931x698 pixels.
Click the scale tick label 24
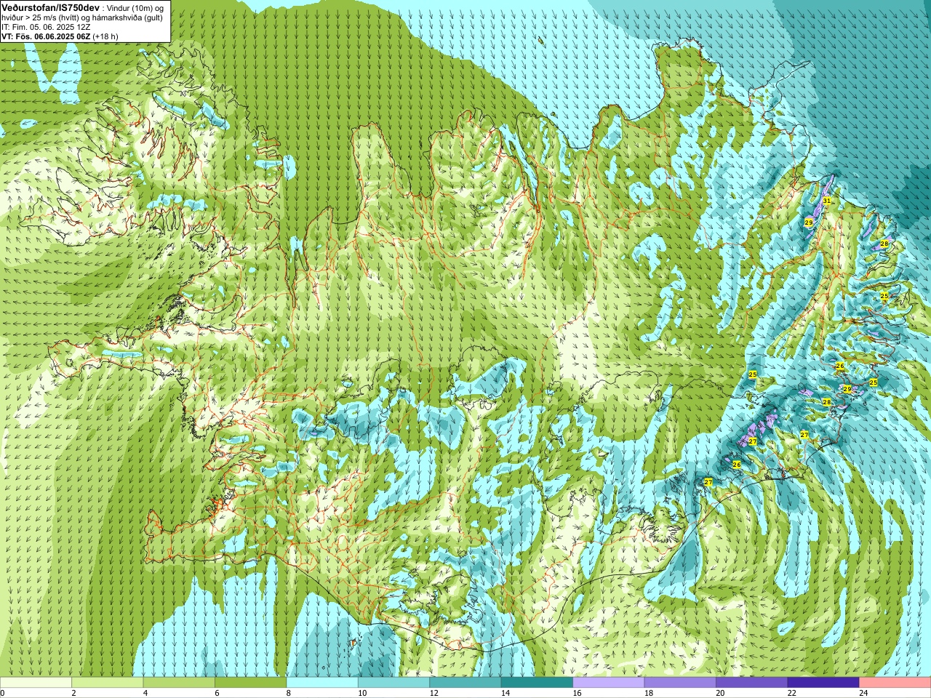pos(863,693)
